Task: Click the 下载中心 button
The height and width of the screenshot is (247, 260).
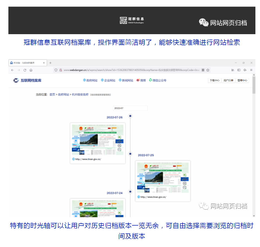Action: click(215, 81)
